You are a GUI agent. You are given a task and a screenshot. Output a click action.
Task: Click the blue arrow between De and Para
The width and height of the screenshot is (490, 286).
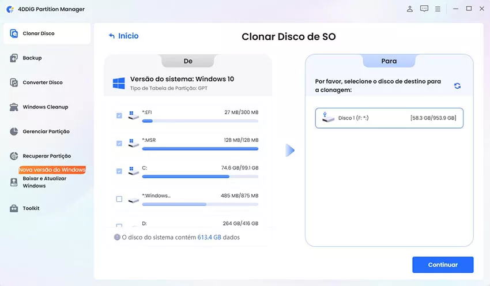point(290,150)
